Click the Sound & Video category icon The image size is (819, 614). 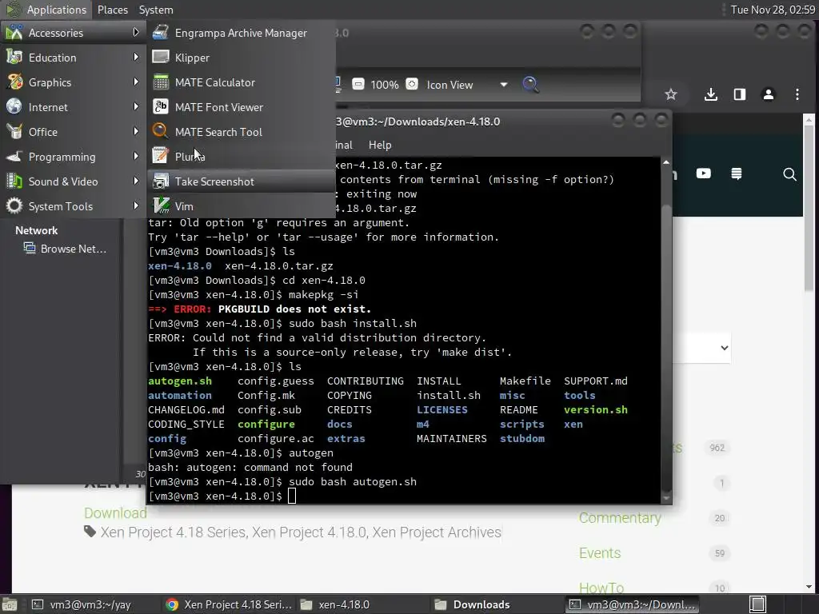coord(14,181)
